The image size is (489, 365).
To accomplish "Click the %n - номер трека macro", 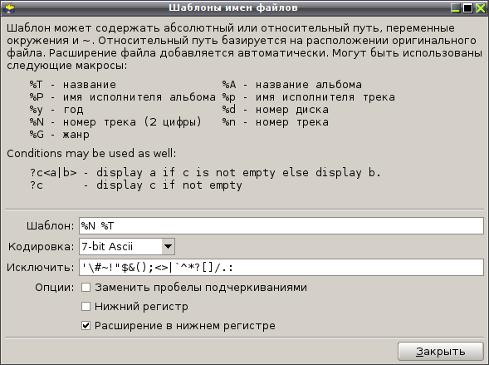I will (276, 122).
